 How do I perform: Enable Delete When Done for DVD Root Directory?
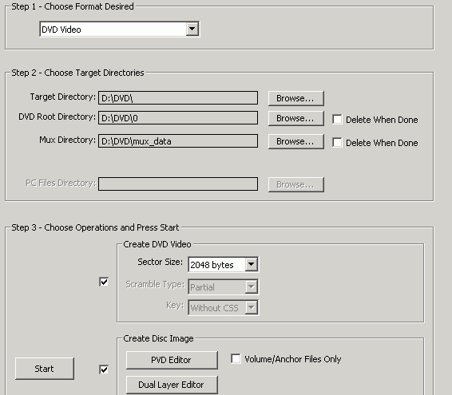pyautogui.click(x=337, y=119)
